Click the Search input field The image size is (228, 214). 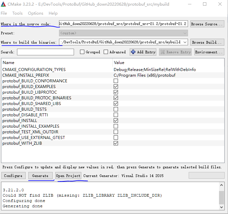pyautogui.click(x=45, y=52)
